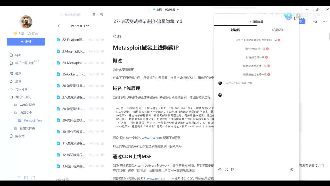The width and height of the screenshot is (330, 186).
Task: Open the 待办 to-do section
Action: (x=15, y=55)
